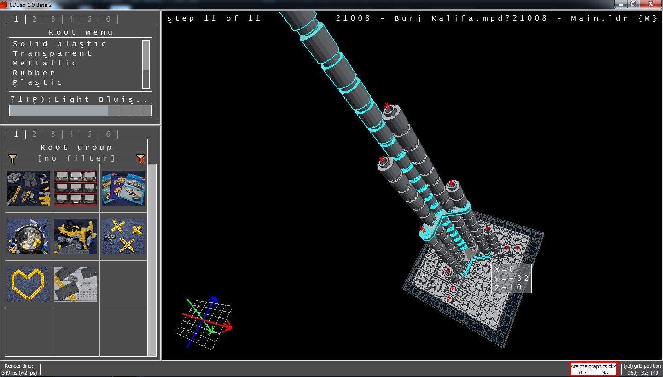Open the minifig helmet group thumbnail

coord(29,236)
